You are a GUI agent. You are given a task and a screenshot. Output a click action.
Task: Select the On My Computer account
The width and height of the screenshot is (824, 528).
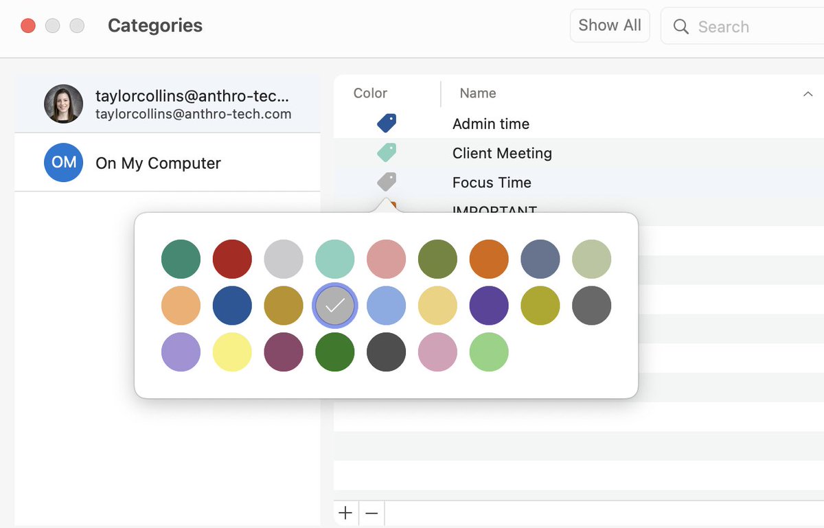(x=168, y=163)
